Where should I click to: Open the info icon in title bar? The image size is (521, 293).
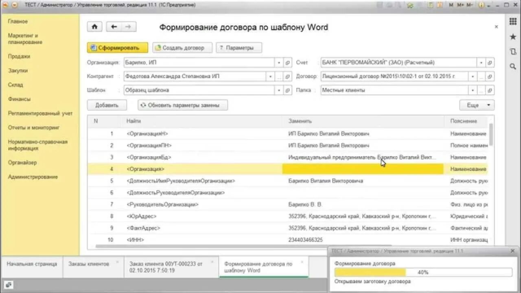click(481, 5)
